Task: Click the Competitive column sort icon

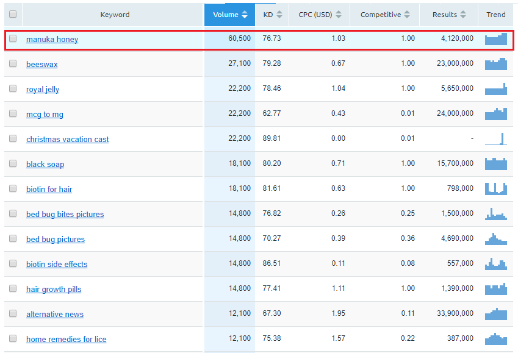Action: coord(408,15)
